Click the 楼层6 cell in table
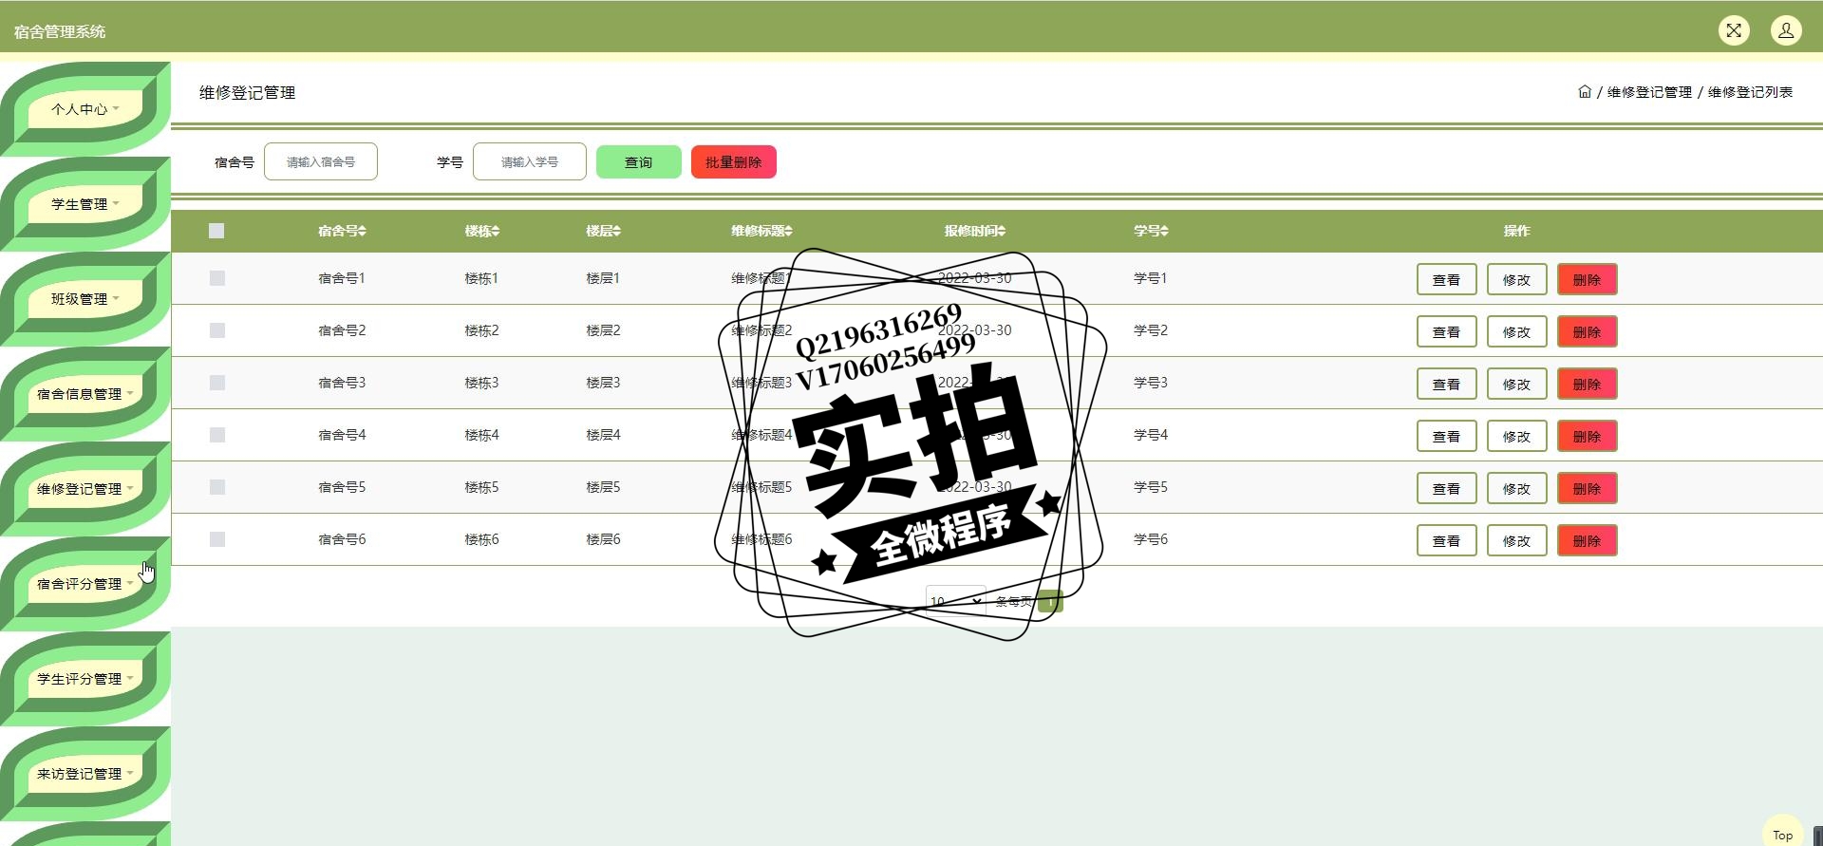Image resolution: width=1823 pixels, height=846 pixels. click(x=603, y=539)
